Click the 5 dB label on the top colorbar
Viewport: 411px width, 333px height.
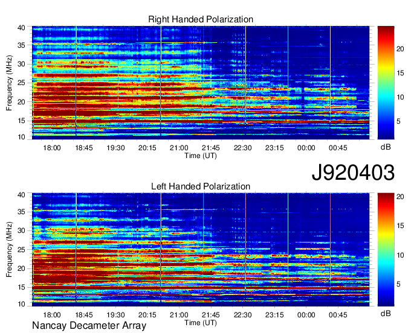pos(398,122)
